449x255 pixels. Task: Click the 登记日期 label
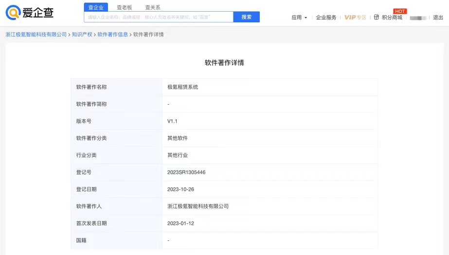pyautogui.click(x=86, y=189)
